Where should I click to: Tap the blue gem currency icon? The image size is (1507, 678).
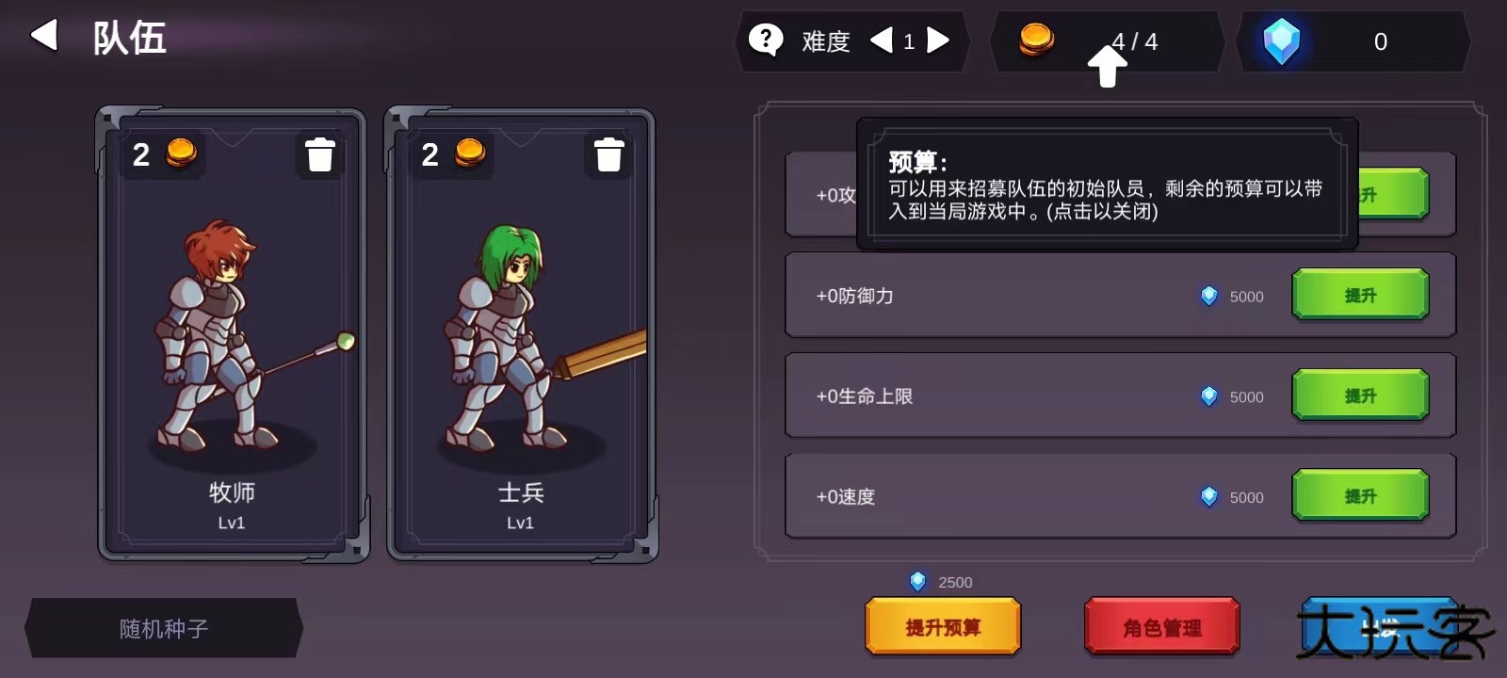(1281, 41)
